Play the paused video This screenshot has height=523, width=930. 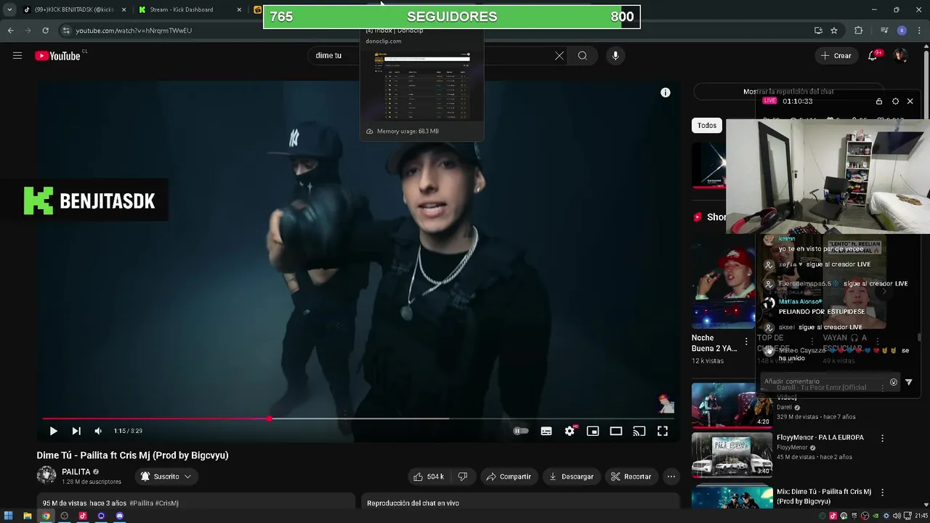click(x=53, y=431)
